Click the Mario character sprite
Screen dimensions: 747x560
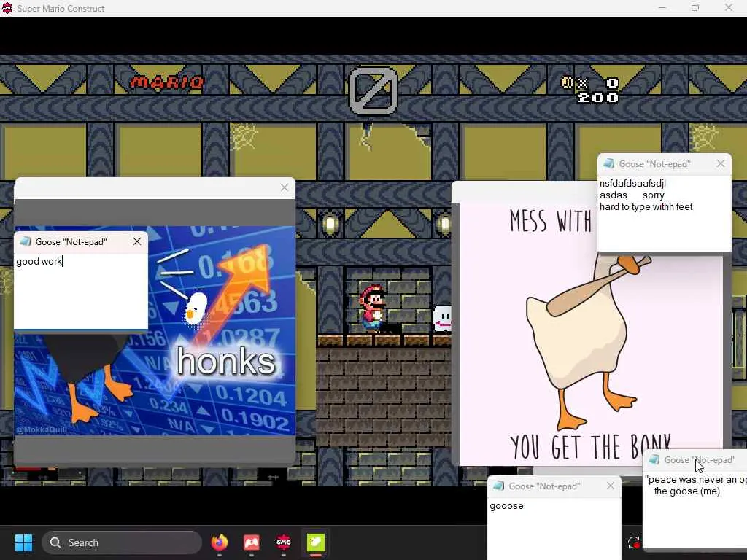point(372,308)
